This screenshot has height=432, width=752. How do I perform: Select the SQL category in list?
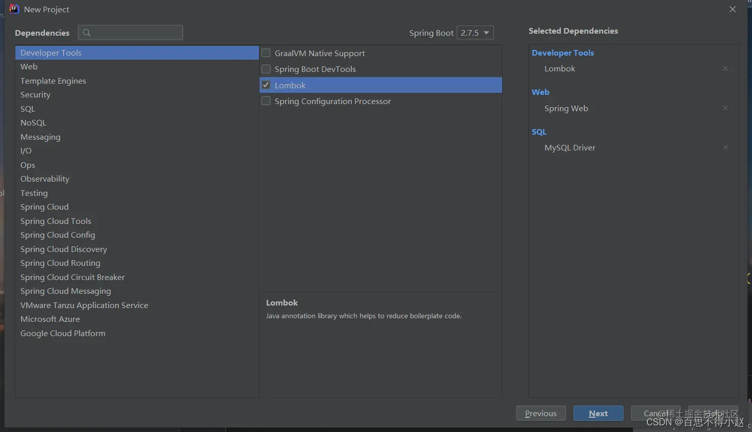pos(137,109)
